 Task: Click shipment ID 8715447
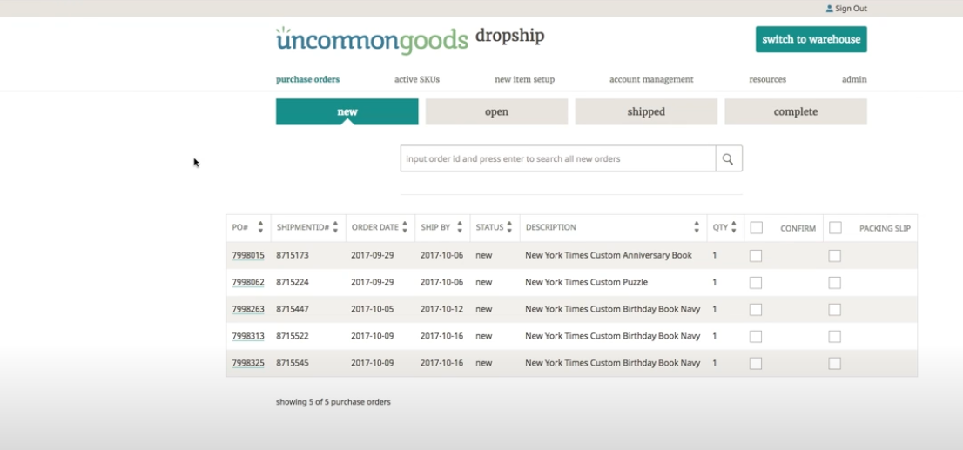[293, 309]
